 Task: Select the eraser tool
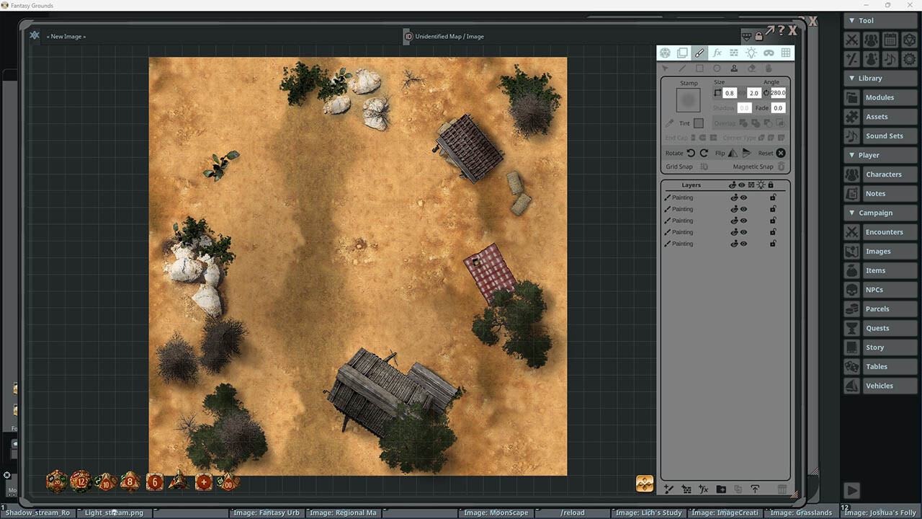(x=752, y=68)
